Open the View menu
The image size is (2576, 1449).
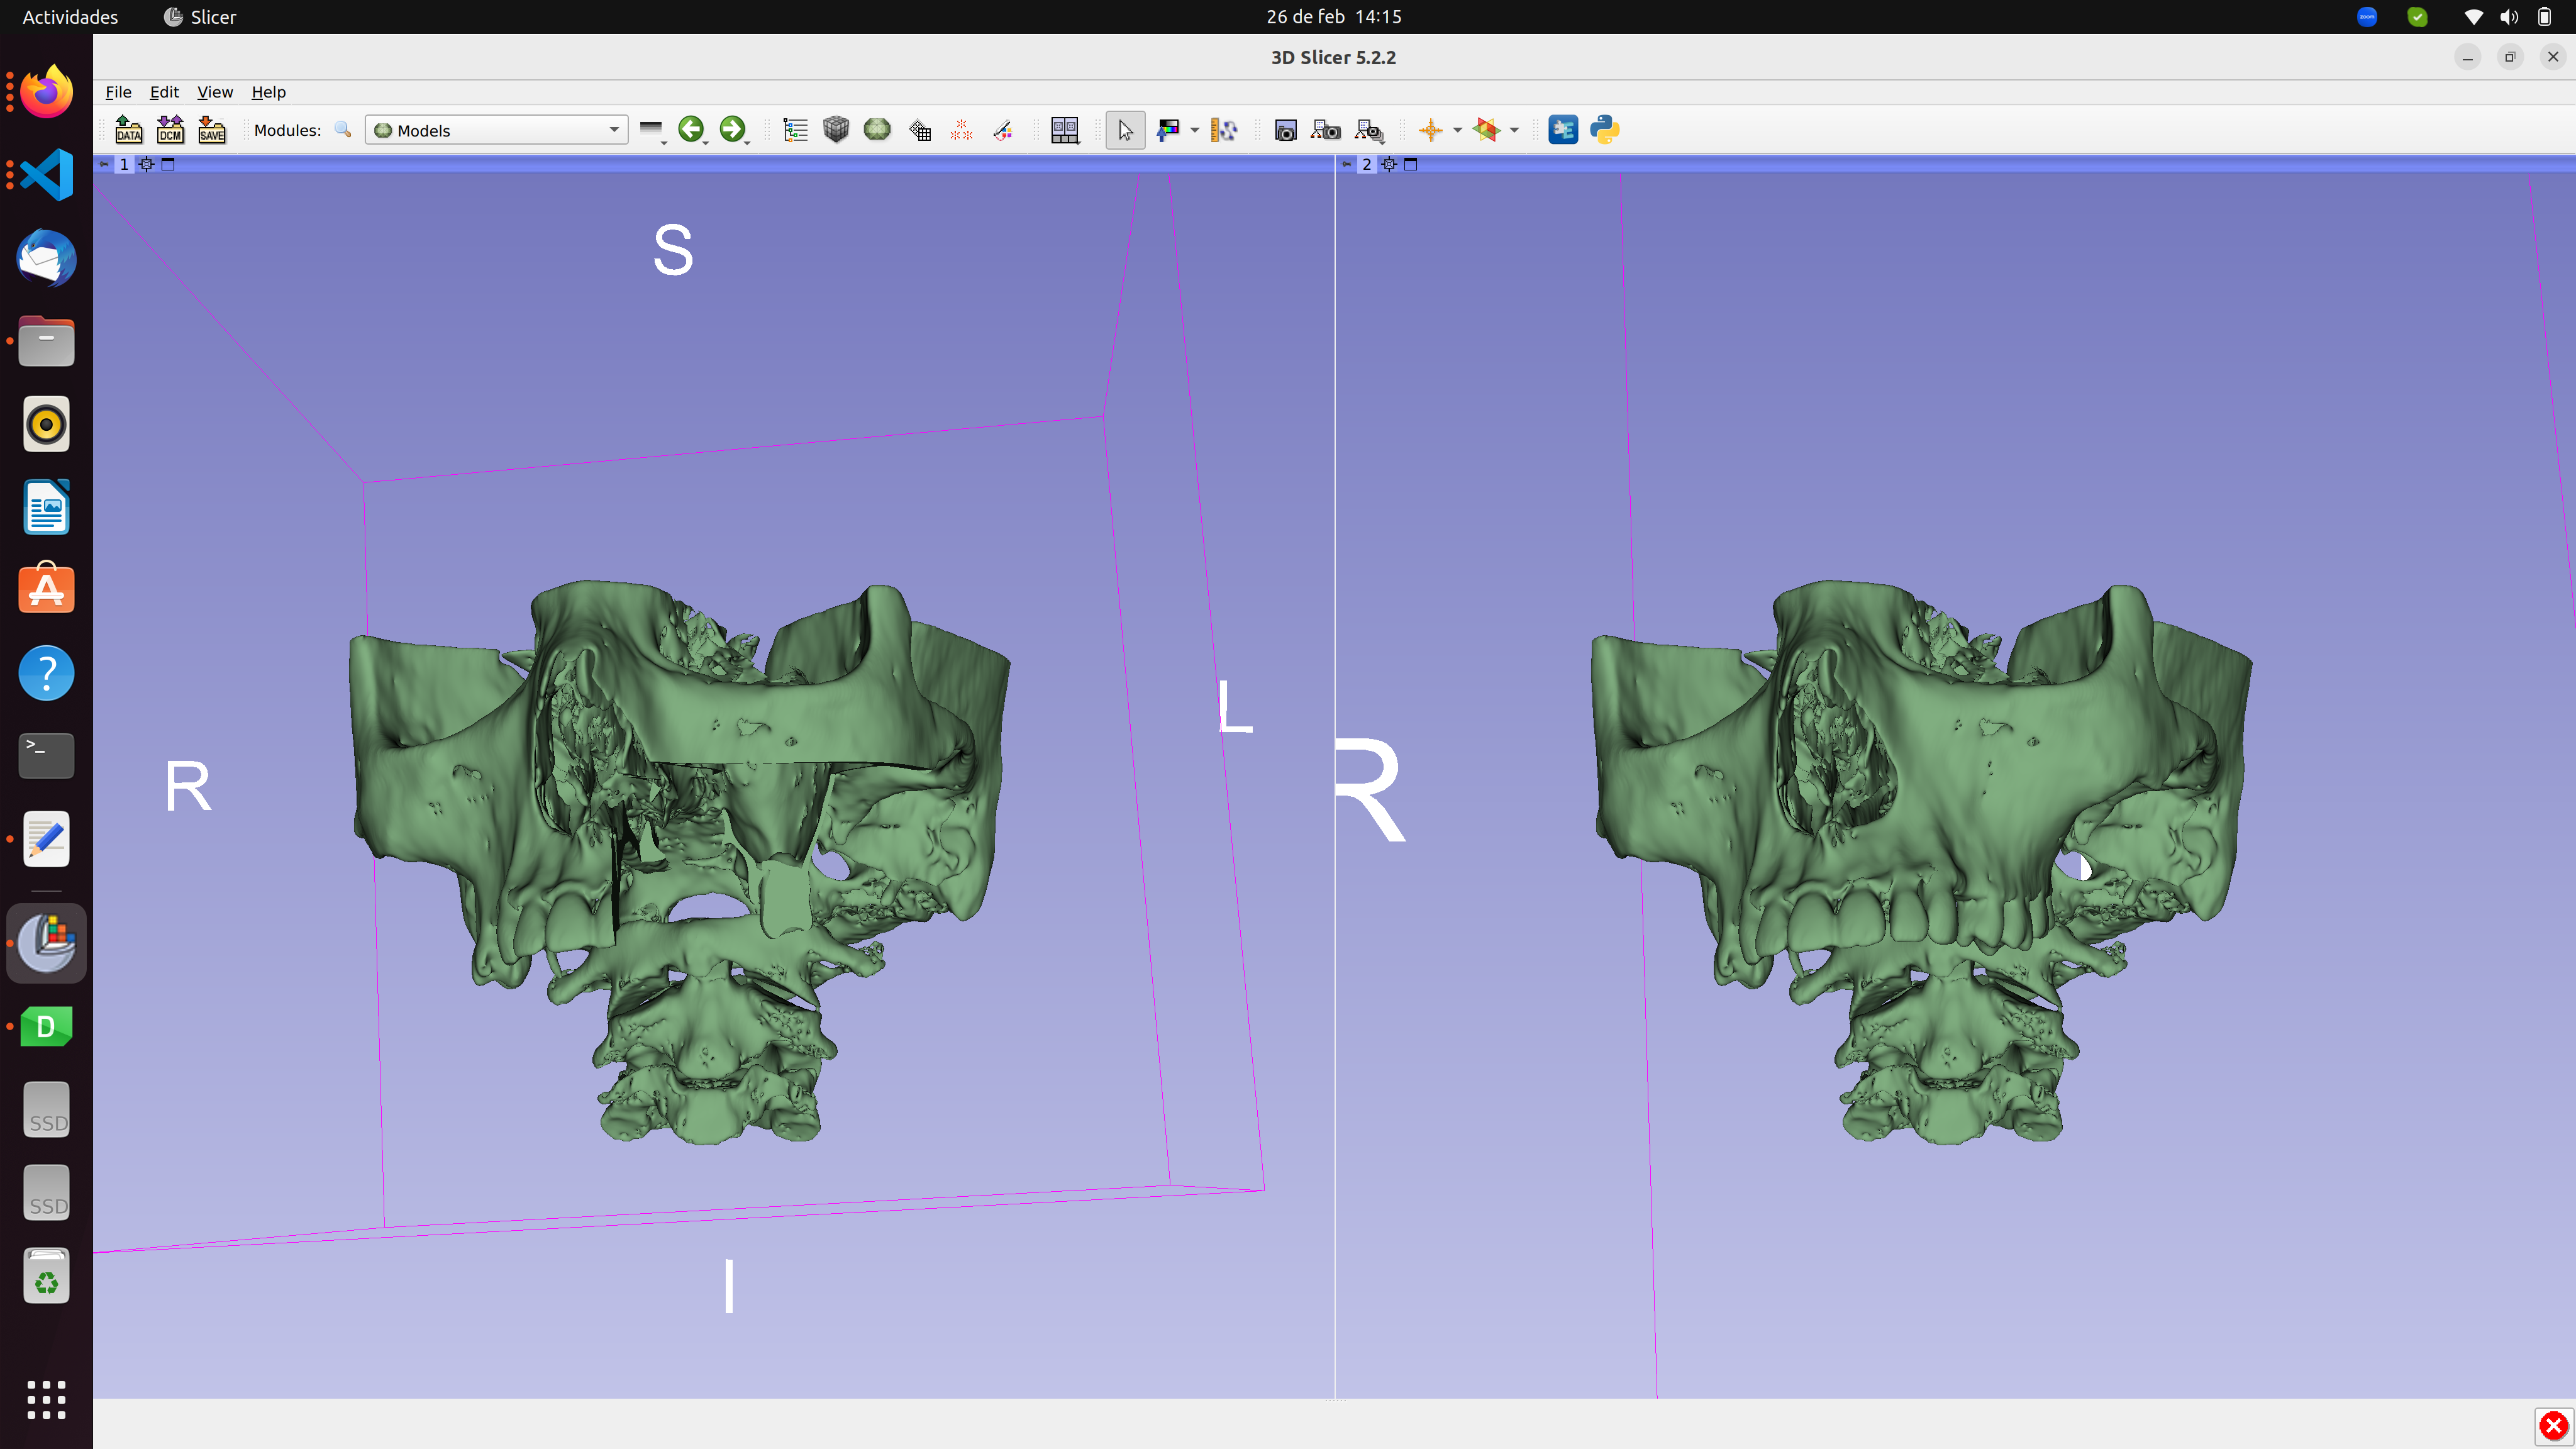click(x=215, y=92)
